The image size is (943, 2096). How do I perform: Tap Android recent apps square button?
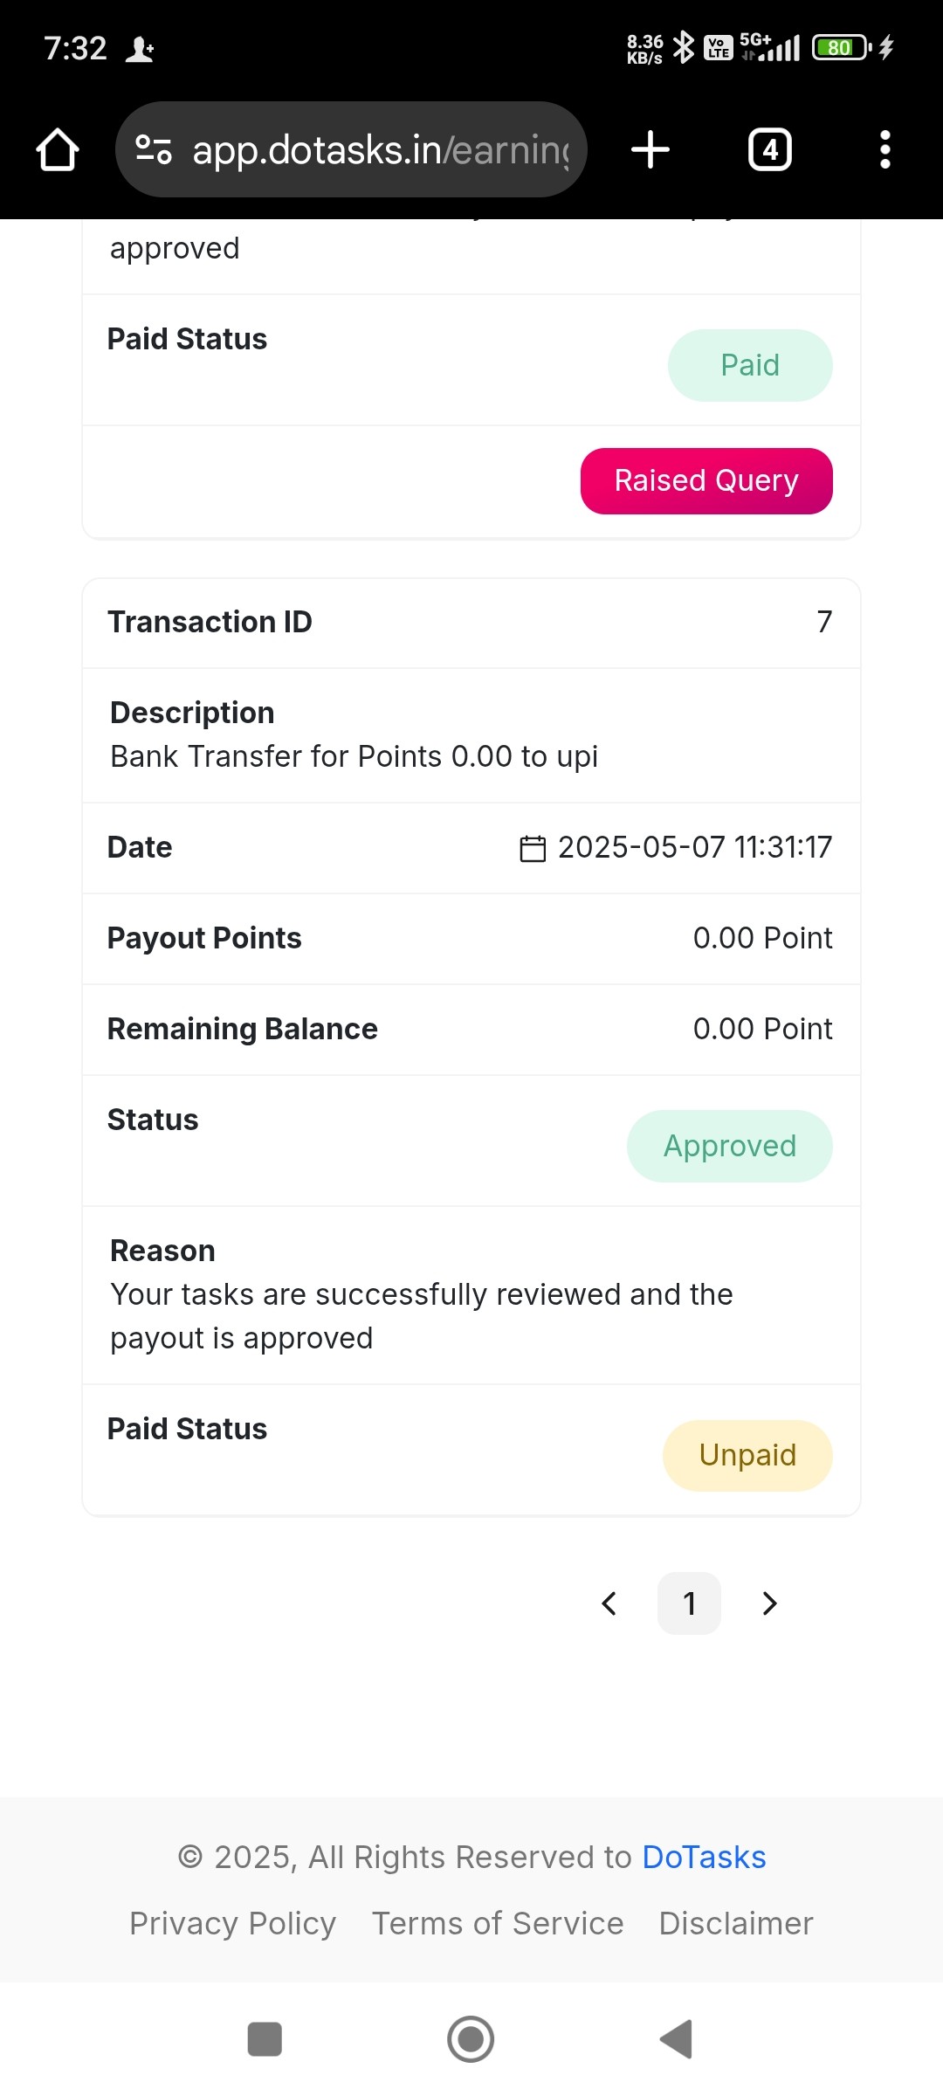[x=265, y=2039]
